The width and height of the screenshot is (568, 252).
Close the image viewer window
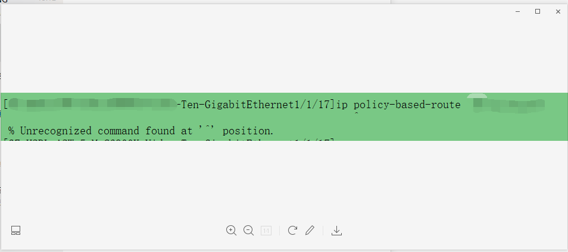(x=558, y=11)
